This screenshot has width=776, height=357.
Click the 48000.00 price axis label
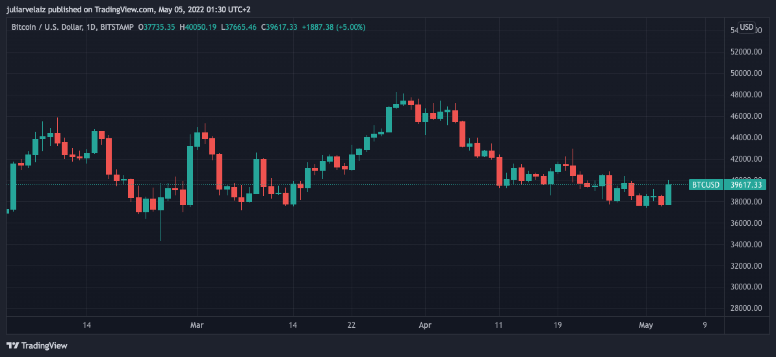click(x=745, y=95)
